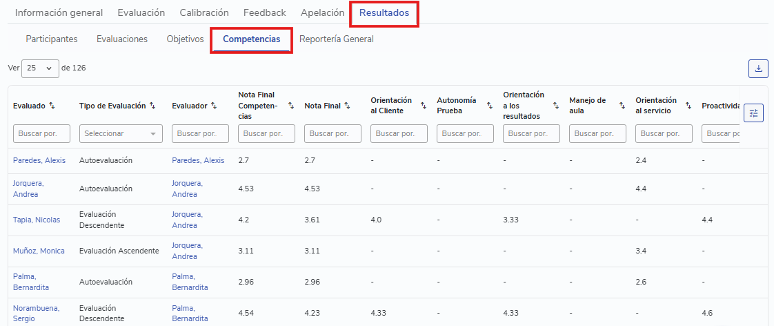Viewport: 774px width, 326px height.
Task: Select the Calibración tab
Action: click(x=204, y=13)
